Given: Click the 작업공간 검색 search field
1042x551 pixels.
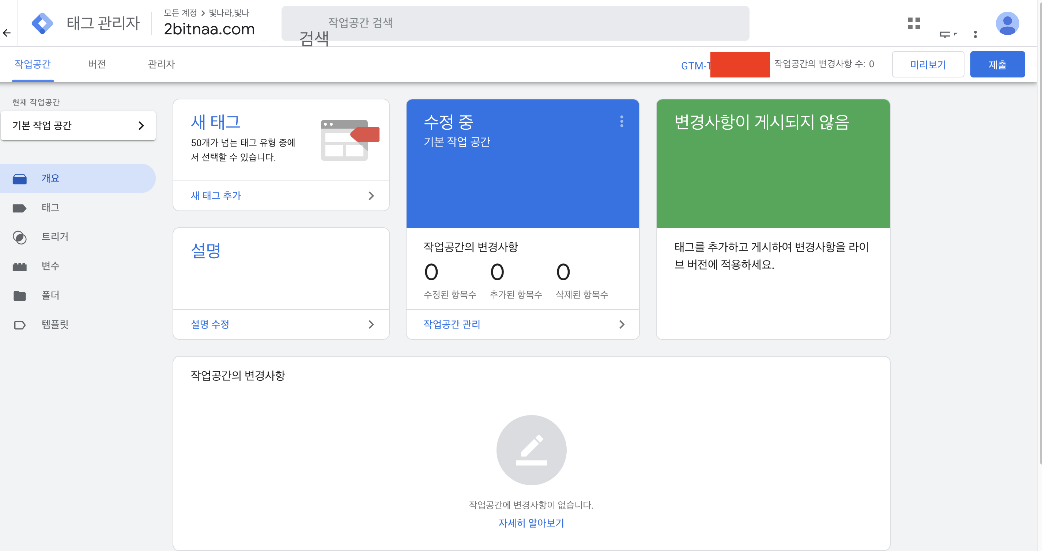Looking at the screenshot, I should coord(515,23).
